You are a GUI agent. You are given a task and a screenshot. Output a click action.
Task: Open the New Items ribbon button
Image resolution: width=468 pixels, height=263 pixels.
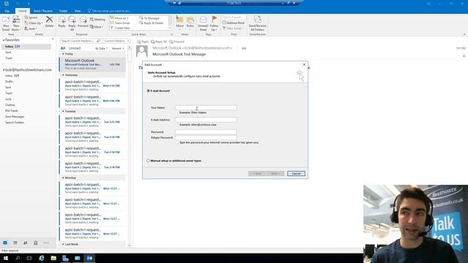coord(16,23)
